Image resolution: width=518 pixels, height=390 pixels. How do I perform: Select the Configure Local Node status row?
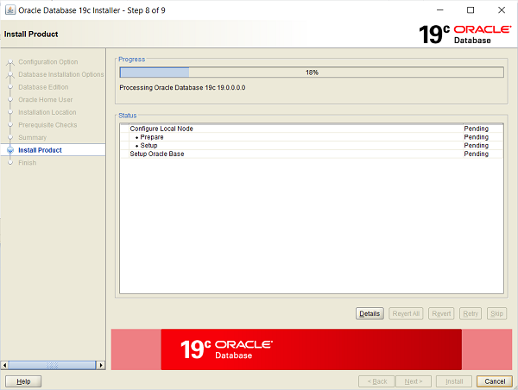(312, 129)
